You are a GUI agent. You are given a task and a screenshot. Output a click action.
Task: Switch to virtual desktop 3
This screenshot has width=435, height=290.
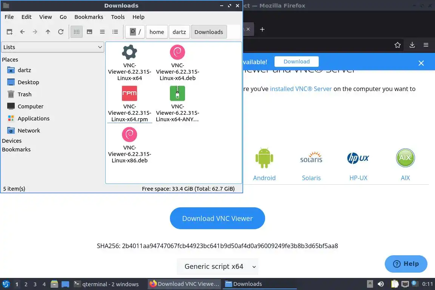point(35,284)
